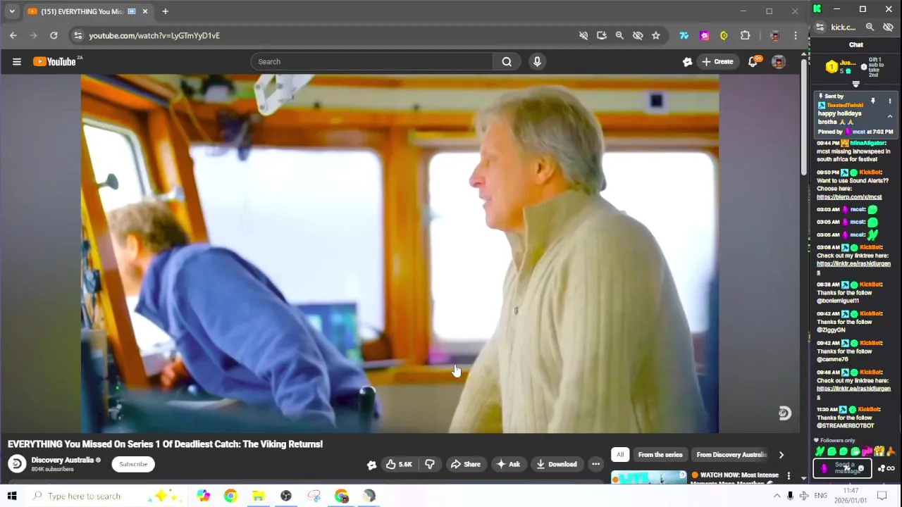Select the Chat header in Kick window

pos(855,44)
